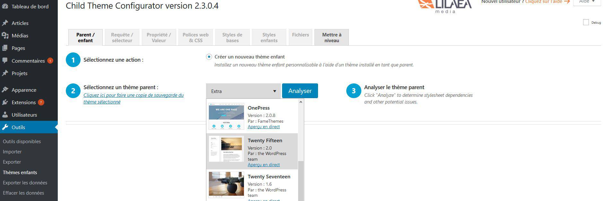Select the Twenty Seventeen theme thumbnail
603x201 pixels.
coord(226,185)
